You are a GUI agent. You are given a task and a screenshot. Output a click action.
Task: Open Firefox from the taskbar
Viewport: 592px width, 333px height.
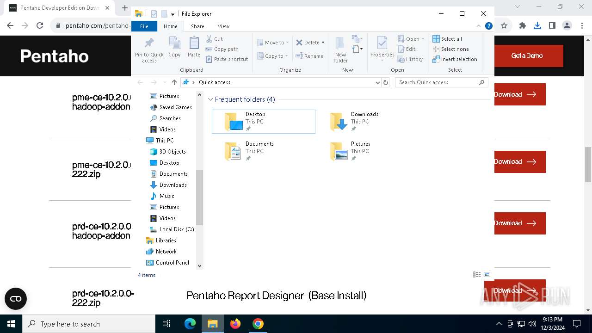tap(235, 324)
